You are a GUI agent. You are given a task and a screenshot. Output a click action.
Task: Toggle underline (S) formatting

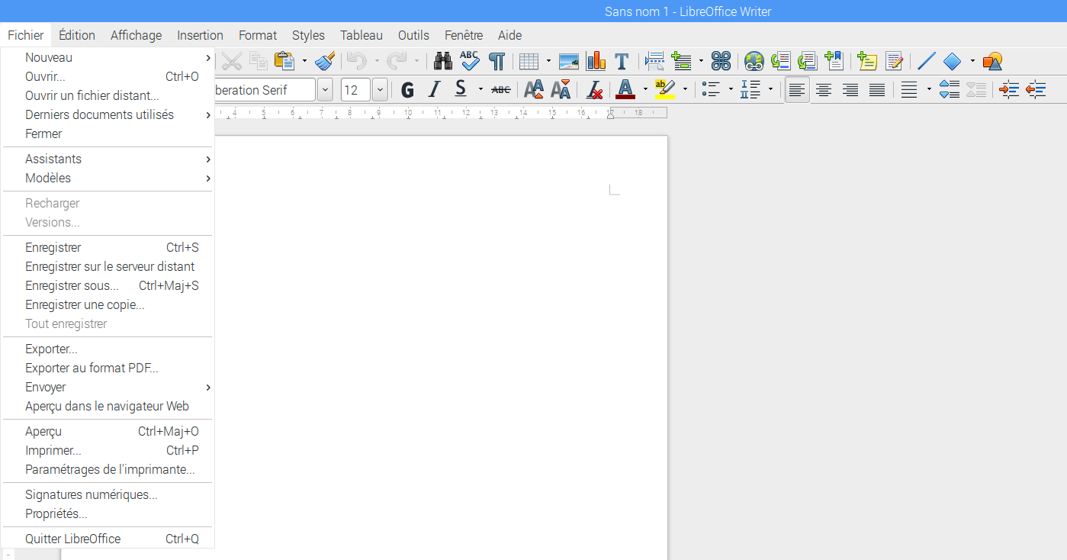pyautogui.click(x=461, y=90)
